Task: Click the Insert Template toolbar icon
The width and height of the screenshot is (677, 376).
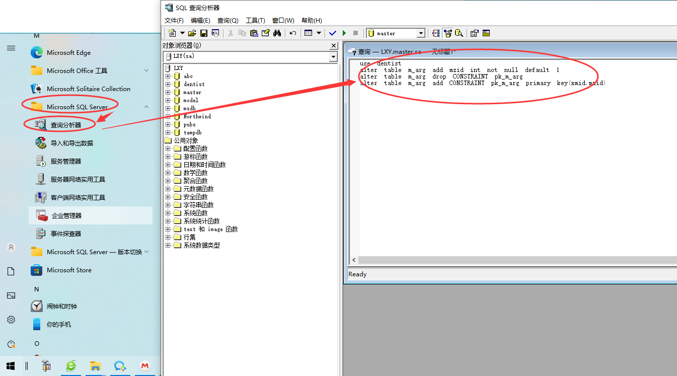Action: pyautogui.click(x=215, y=33)
